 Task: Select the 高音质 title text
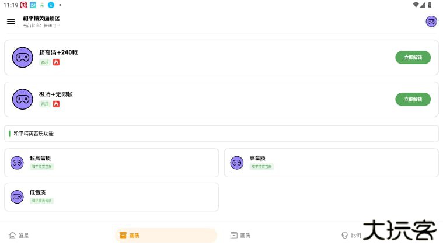coord(257,158)
